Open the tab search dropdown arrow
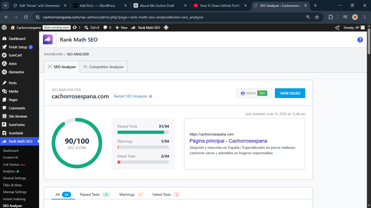Viewport: 371px width, 208px height. tap(5, 5)
